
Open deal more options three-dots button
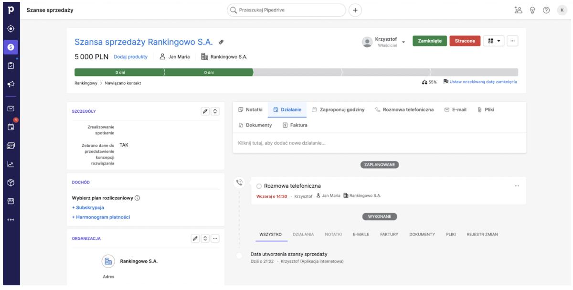pyautogui.click(x=513, y=41)
